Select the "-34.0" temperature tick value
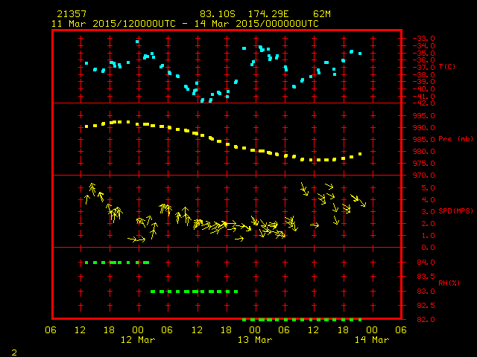The image size is (477, 357). (x=424, y=46)
